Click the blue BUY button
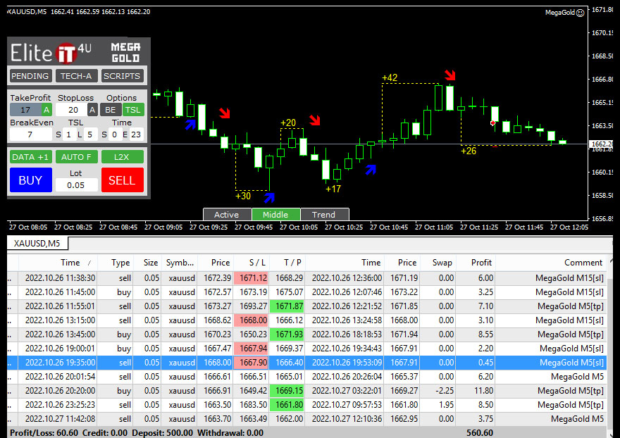The width and height of the screenshot is (620, 438). point(31,180)
